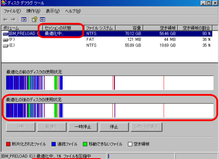Open the 操作(A) menu

(33, 11)
